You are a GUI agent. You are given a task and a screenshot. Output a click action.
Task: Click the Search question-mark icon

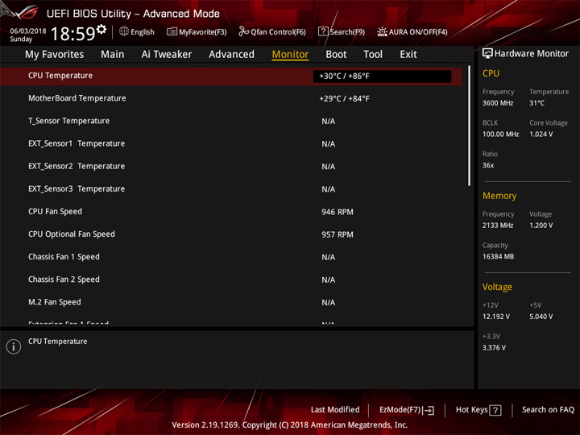323,31
